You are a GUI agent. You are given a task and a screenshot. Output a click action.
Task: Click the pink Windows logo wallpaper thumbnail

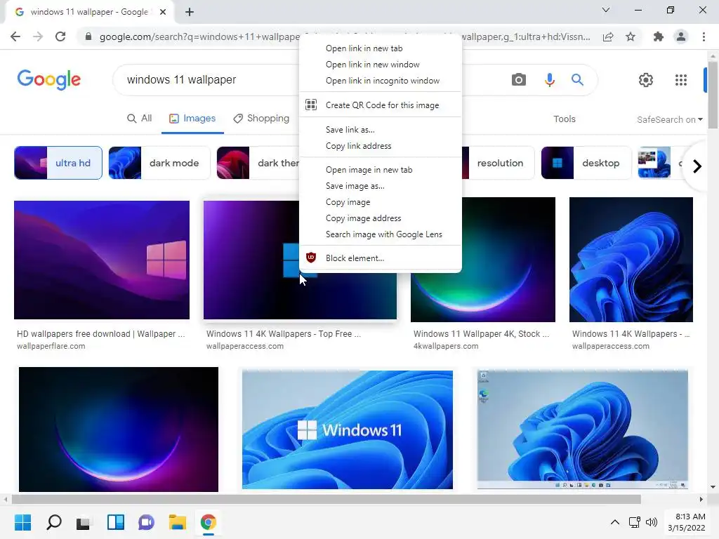pyautogui.click(x=101, y=260)
